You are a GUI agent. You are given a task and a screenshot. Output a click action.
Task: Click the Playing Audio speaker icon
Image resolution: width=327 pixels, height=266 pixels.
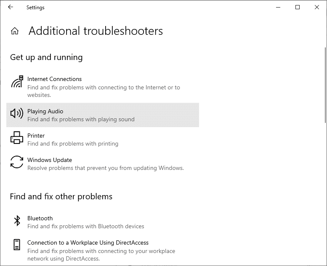click(17, 113)
